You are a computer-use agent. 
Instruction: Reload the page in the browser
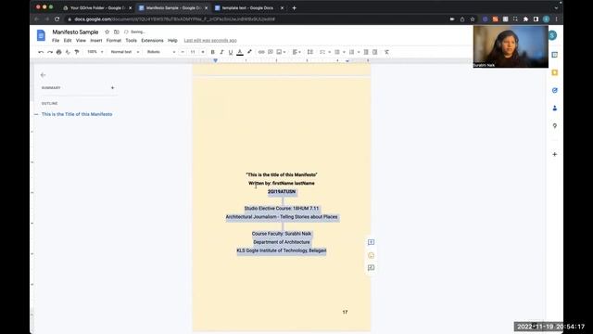click(57, 19)
